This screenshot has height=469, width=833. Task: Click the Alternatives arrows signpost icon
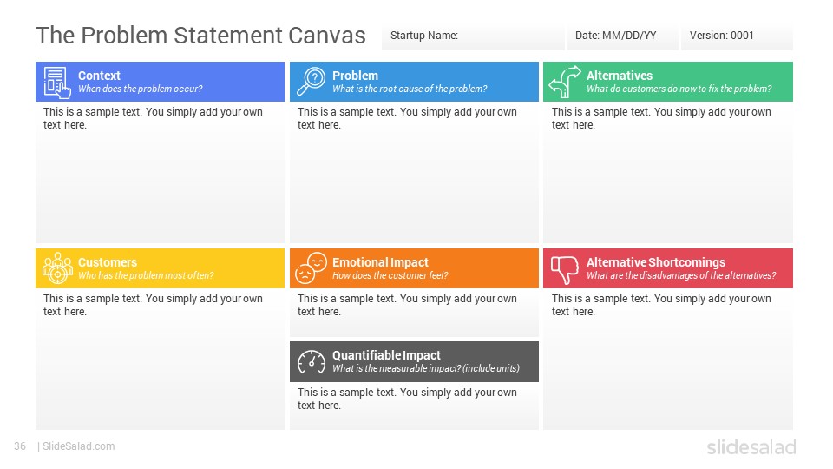point(565,82)
